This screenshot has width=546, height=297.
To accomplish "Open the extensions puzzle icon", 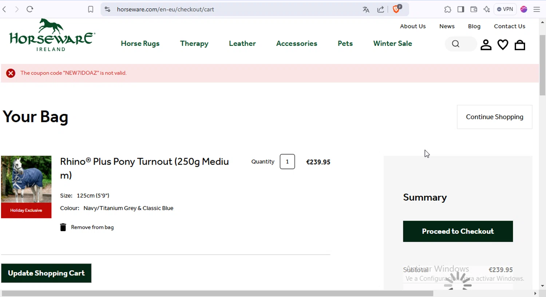I will coord(448,9).
